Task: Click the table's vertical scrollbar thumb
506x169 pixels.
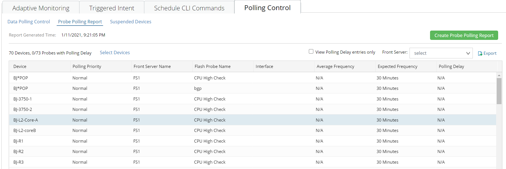Action: (x=499, y=91)
